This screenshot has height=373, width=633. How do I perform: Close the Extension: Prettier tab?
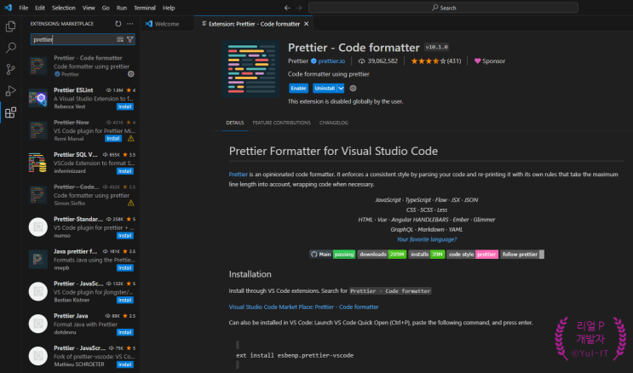pos(307,24)
